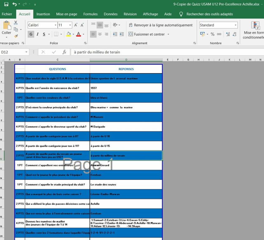Viewport: 264px width, 240px height.
Task: Click the Cut scissors icon
Action: point(16,23)
